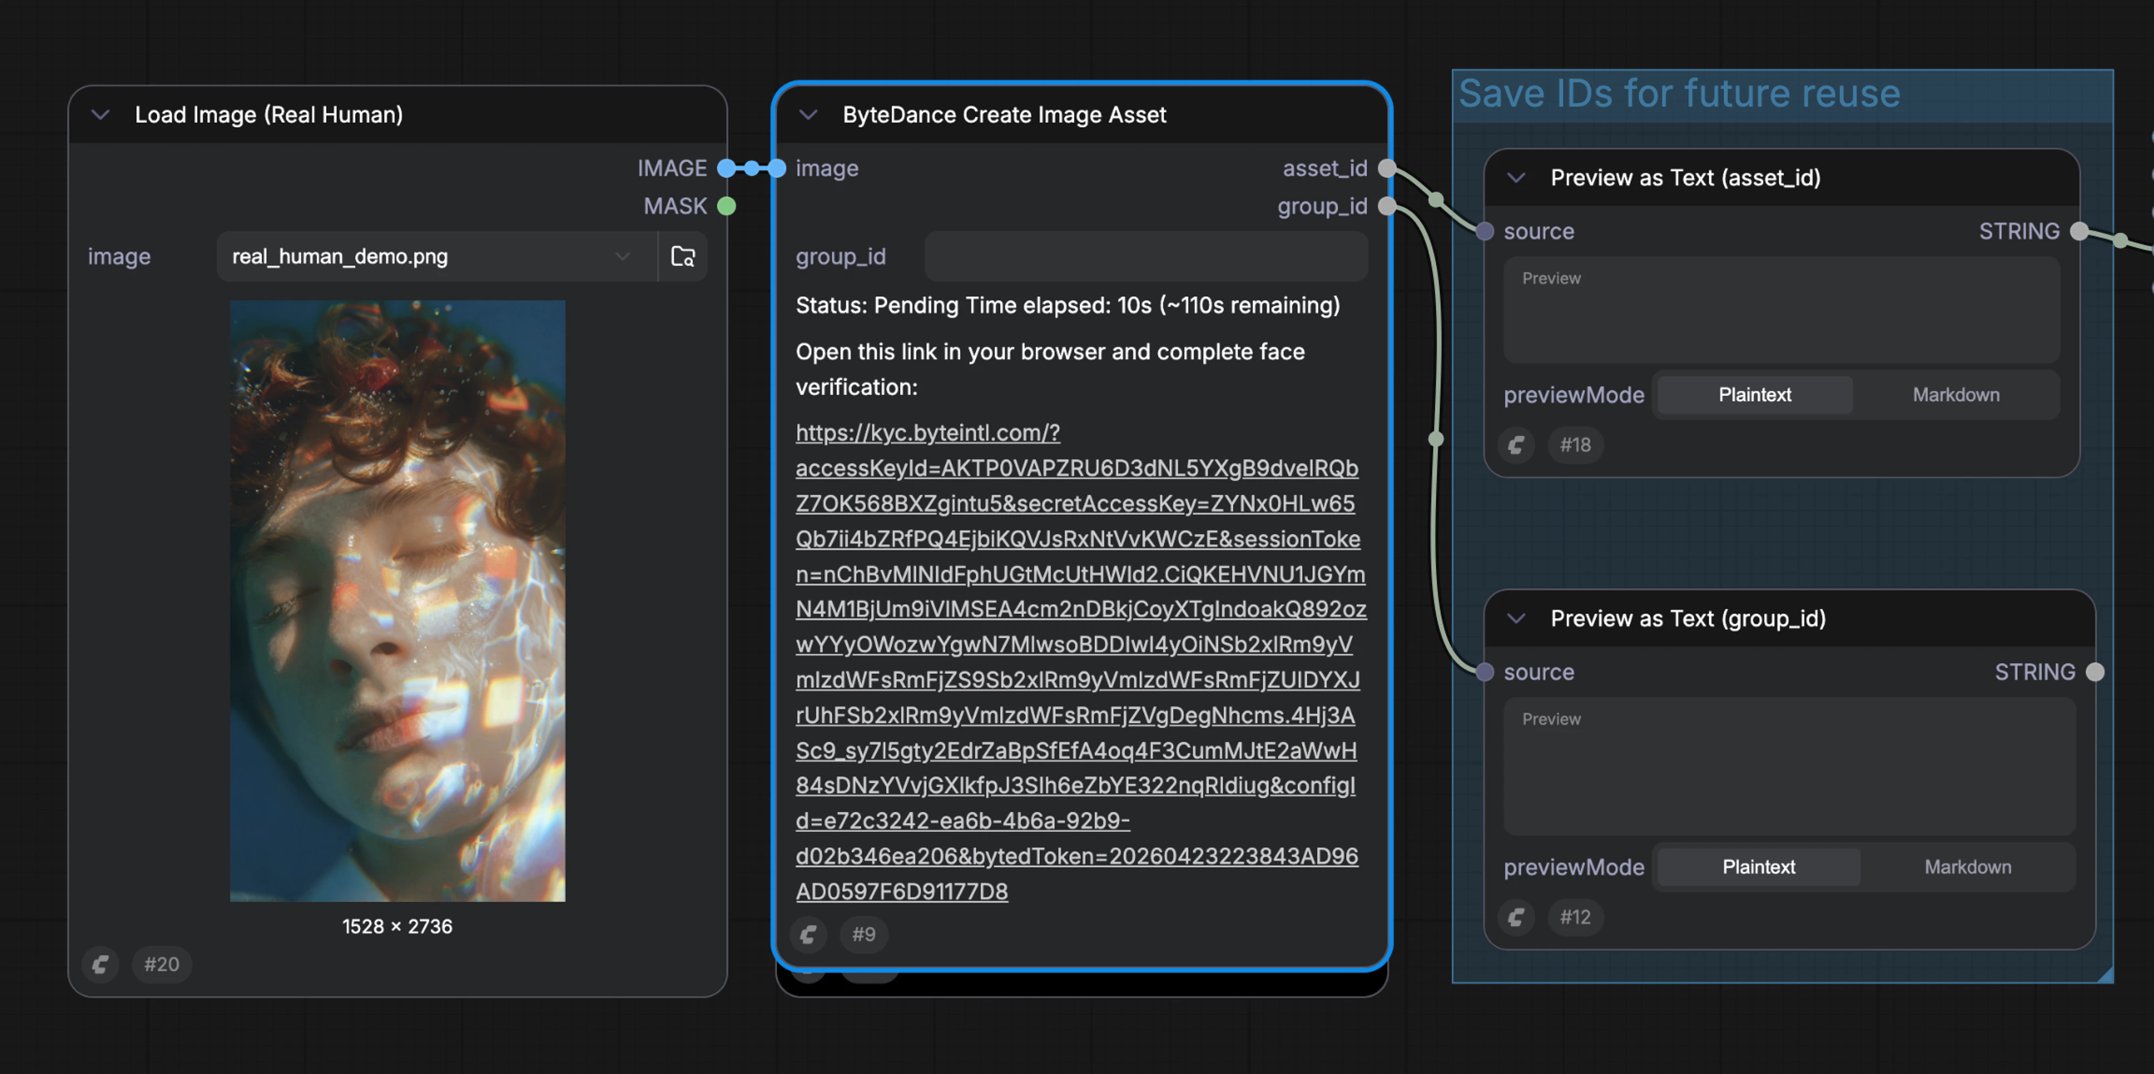Click the Comfy logo badge on node #12

click(x=1516, y=918)
